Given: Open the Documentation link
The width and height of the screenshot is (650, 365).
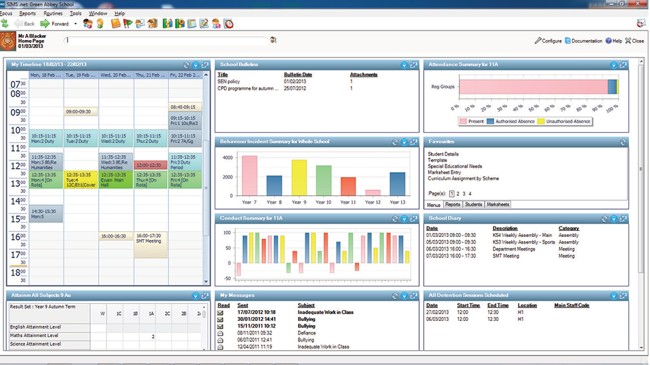Looking at the screenshot, I should pos(583,41).
